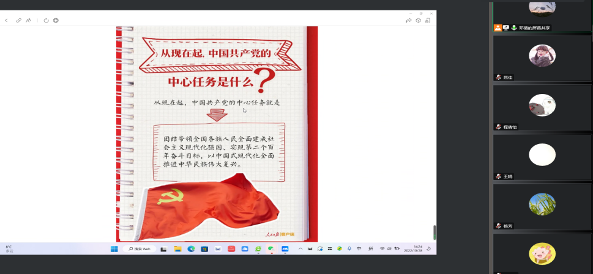
Task: Click the pin-window icon in top-right toolbar
Action: [x=428, y=20]
